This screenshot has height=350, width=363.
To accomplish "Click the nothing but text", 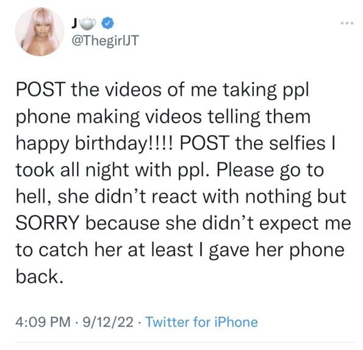I will 296,197.
